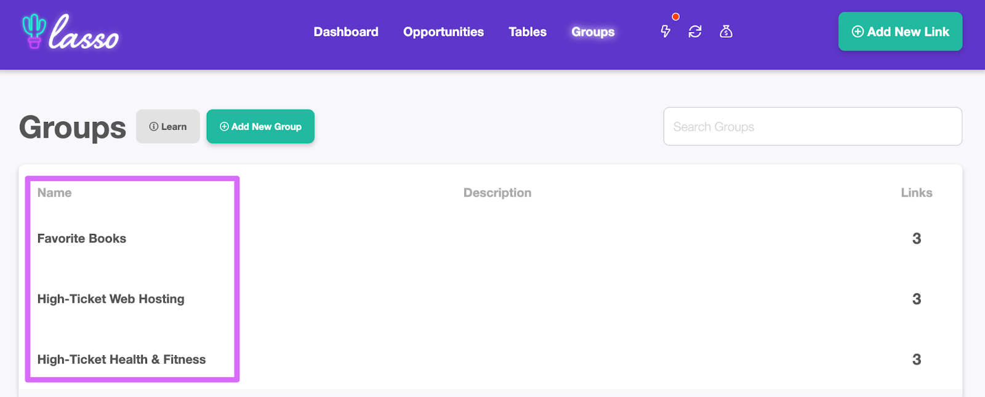
Task: Click the Add New Group button
Action: 260,126
